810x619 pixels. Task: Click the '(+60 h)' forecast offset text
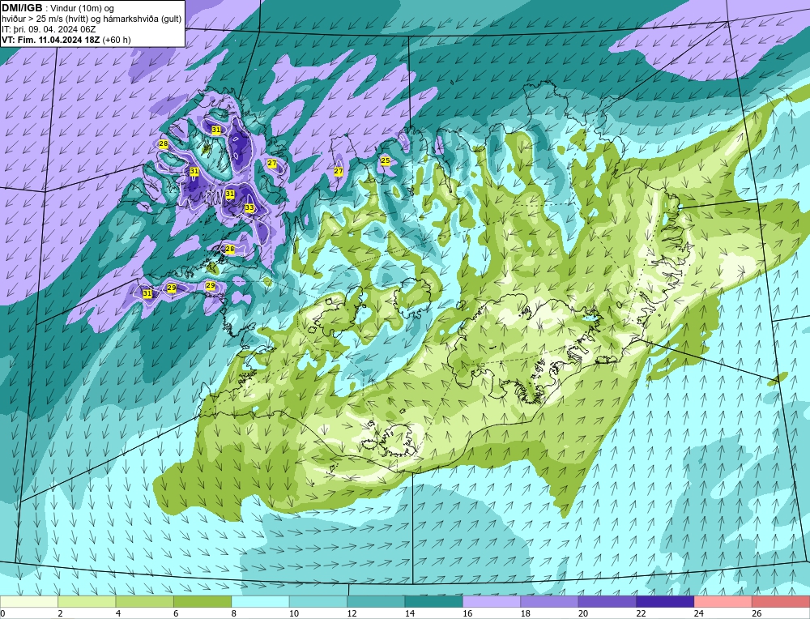click(x=117, y=40)
